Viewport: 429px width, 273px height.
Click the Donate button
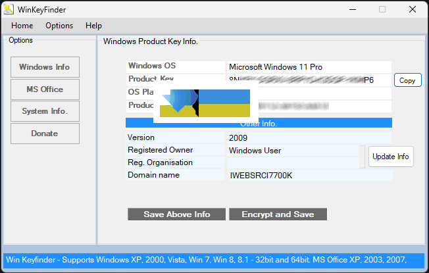(45, 134)
